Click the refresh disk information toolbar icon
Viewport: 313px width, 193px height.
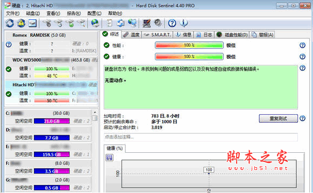(x=10, y=23)
